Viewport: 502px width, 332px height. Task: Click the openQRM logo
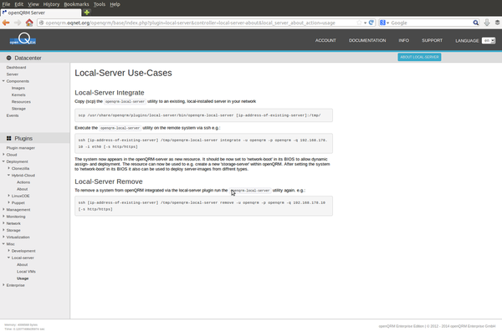click(23, 39)
